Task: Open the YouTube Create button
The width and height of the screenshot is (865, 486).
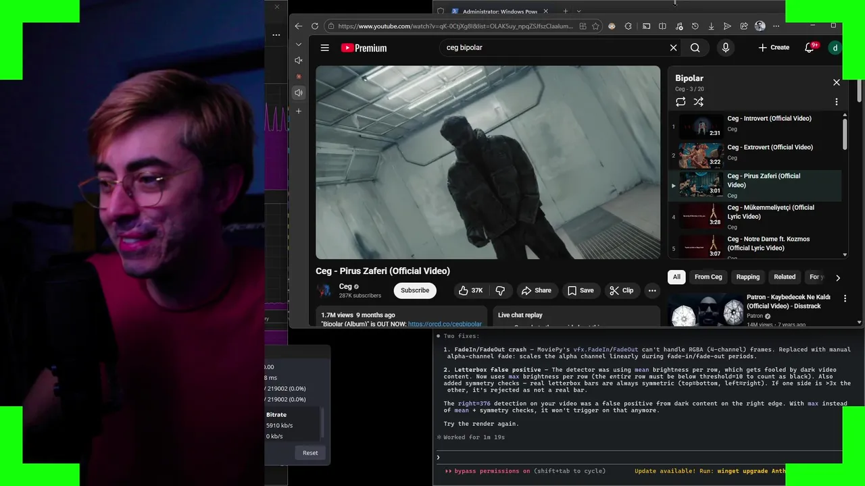Action: (774, 48)
